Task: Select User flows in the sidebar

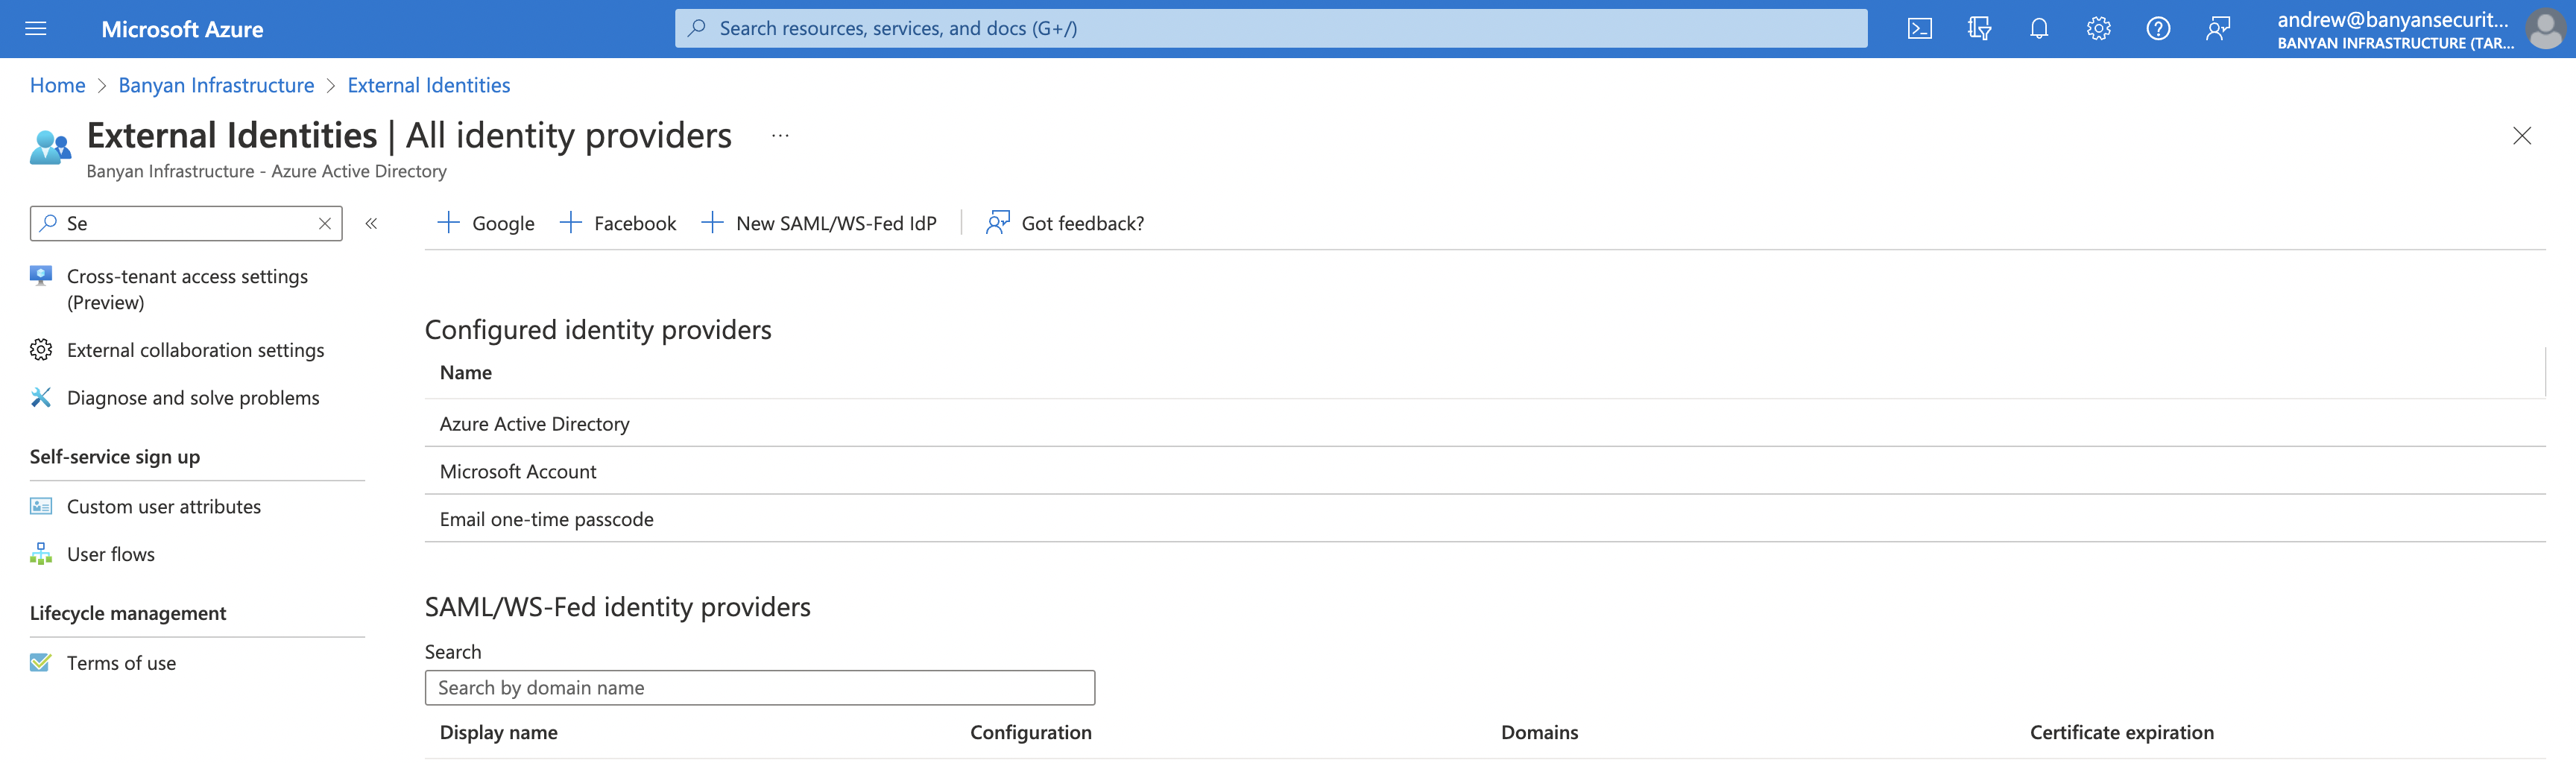Action: (110, 554)
